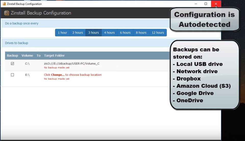Click 'No backup made yet' under E:\ row
The image size is (245, 141).
click(x=57, y=79)
